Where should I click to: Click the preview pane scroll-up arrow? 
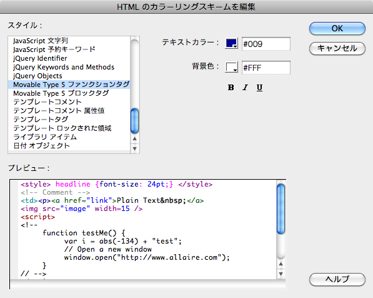[281, 264]
